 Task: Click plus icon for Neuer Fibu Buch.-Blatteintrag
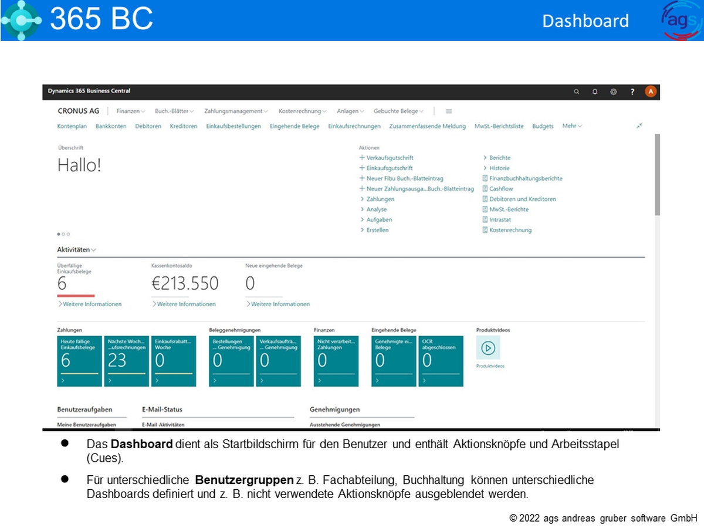click(x=362, y=178)
